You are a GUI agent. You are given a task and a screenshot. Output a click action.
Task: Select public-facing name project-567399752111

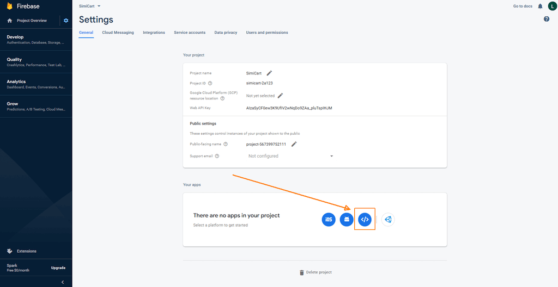point(266,144)
